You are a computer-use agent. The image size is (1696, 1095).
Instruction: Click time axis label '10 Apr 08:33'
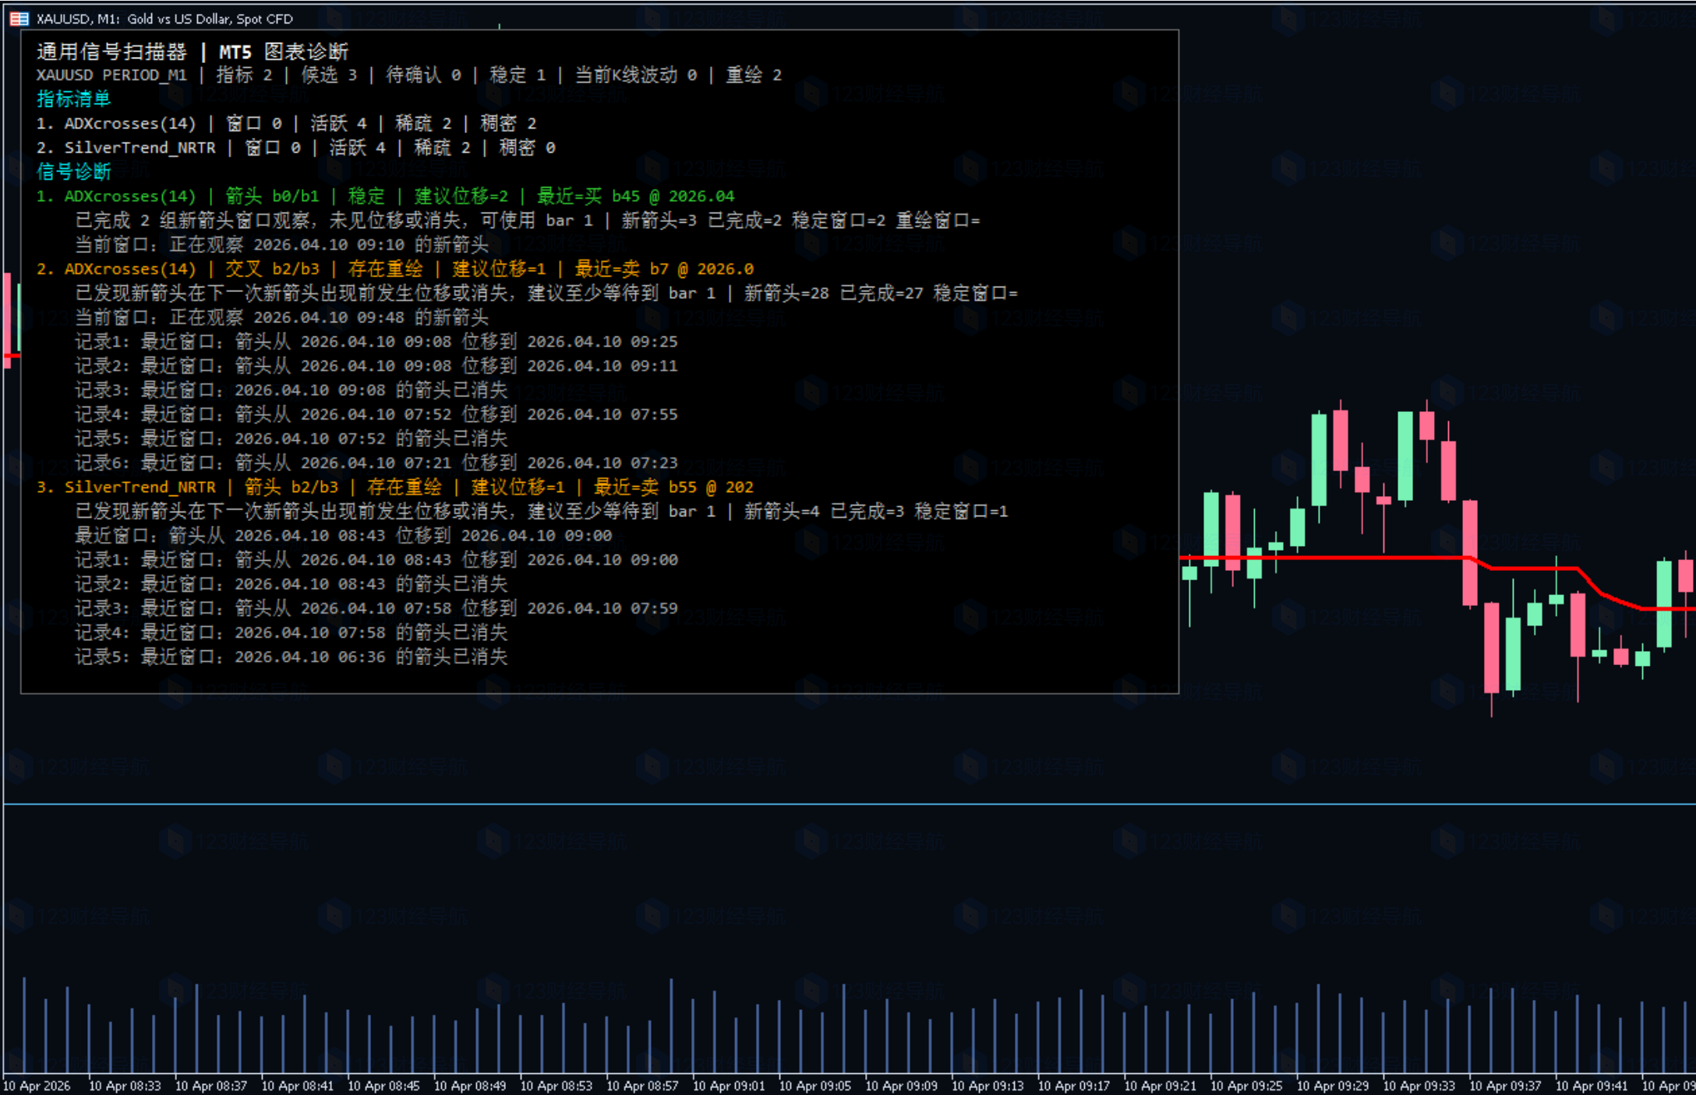pos(125,1086)
